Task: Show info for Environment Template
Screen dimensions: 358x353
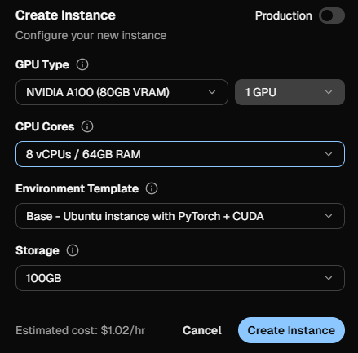Action: pyautogui.click(x=152, y=188)
